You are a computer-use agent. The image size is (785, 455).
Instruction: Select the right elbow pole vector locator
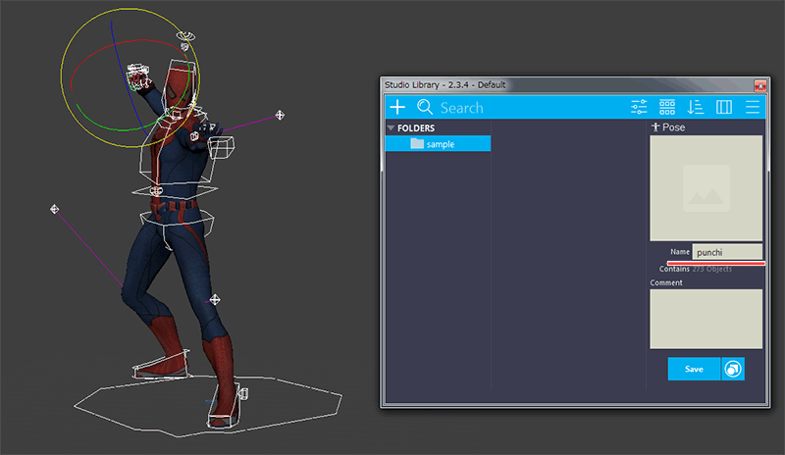click(x=281, y=116)
